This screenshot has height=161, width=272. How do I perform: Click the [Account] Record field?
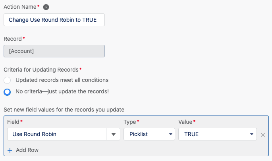click(54, 51)
